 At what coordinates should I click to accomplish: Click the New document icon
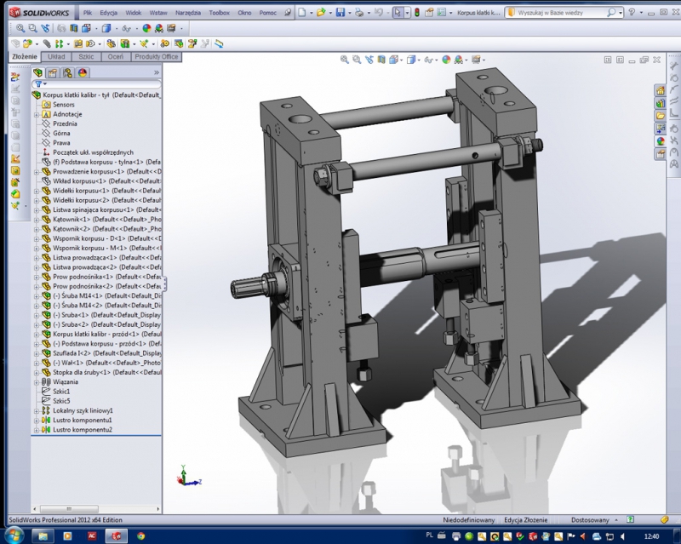[x=302, y=14]
